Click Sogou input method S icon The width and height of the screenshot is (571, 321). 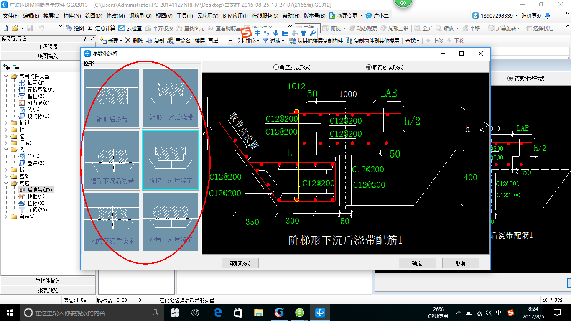click(247, 33)
